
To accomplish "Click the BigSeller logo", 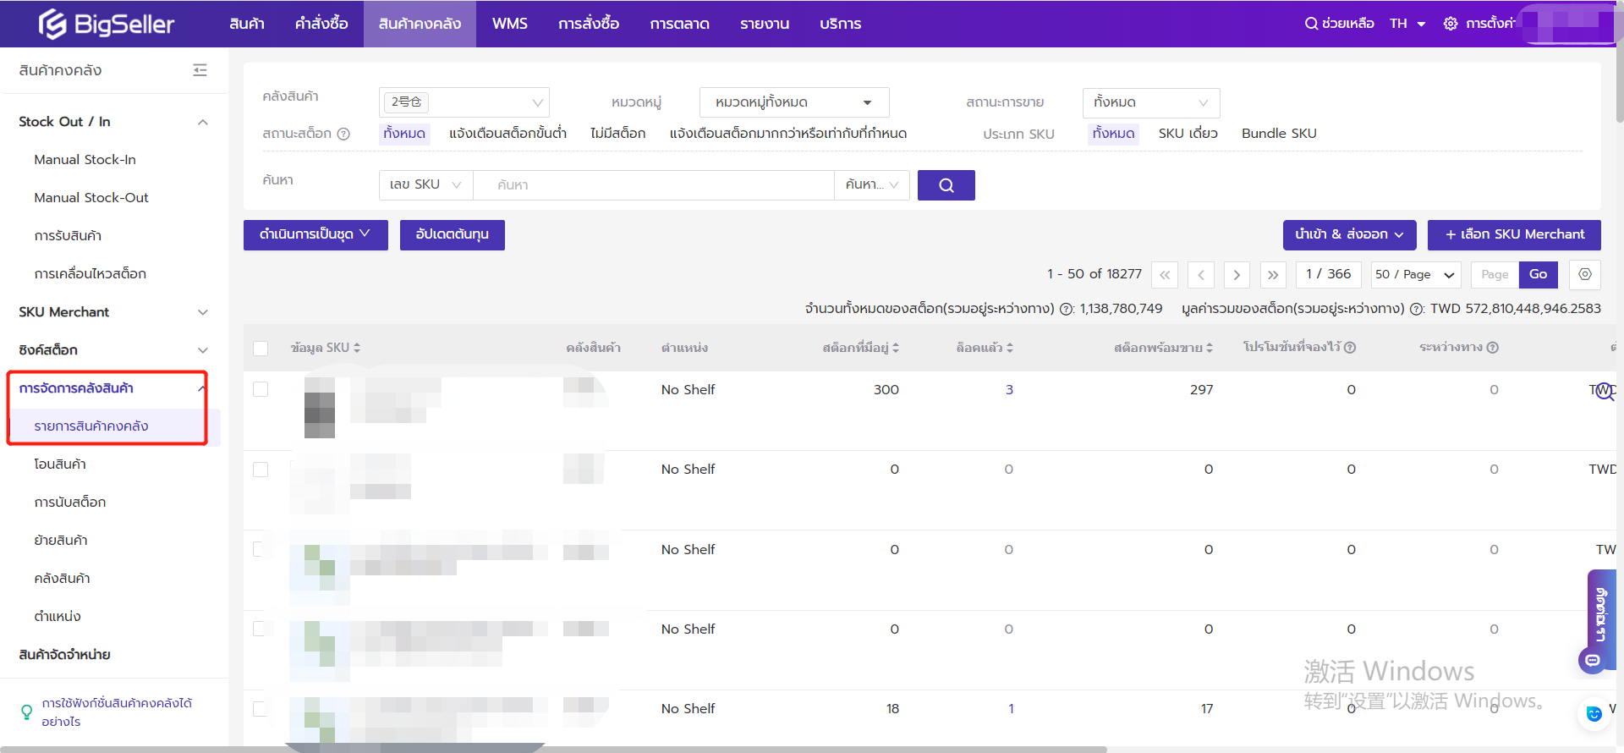I will 107,24.
